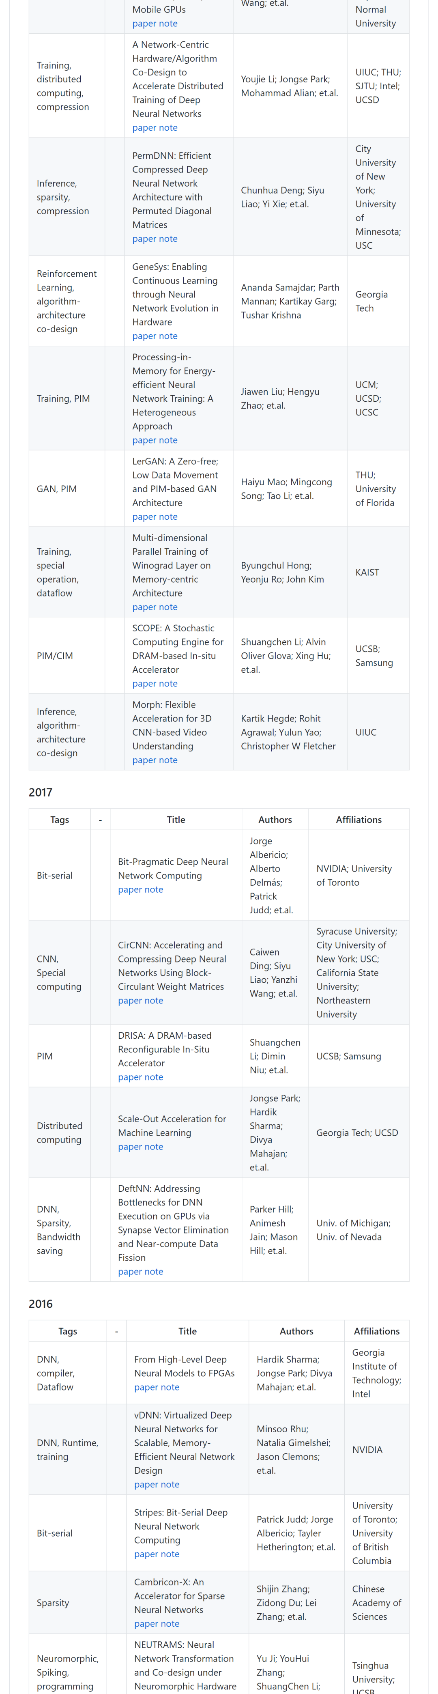Select the 'PIM/CIM' tag cell
This screenshot has height=1694, width=438.
point(67,656)
